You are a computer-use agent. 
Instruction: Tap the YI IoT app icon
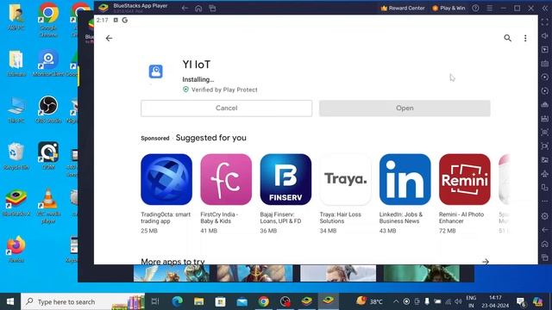tap(155, 71)
